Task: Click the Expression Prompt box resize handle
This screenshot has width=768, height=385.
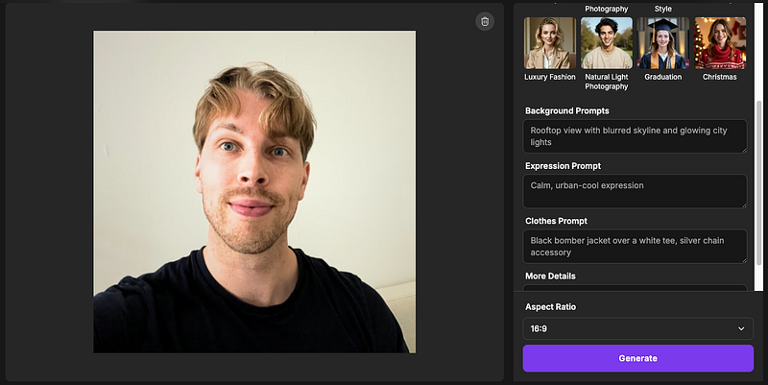Action: pyautogui.click(x=742, y=204)
